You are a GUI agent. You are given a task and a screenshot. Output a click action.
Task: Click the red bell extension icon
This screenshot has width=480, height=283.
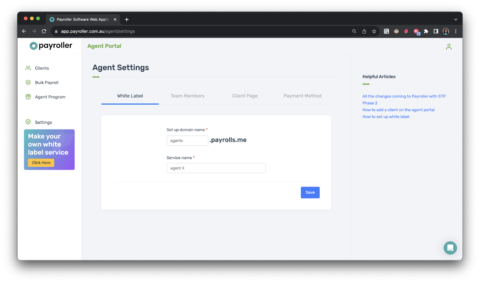[406, 31]
